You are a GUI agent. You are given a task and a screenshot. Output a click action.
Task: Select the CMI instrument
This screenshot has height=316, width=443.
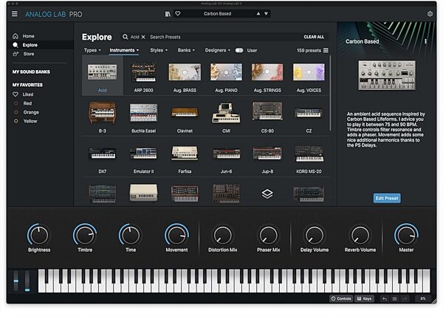pyautogui.click(x=226, y=117)
